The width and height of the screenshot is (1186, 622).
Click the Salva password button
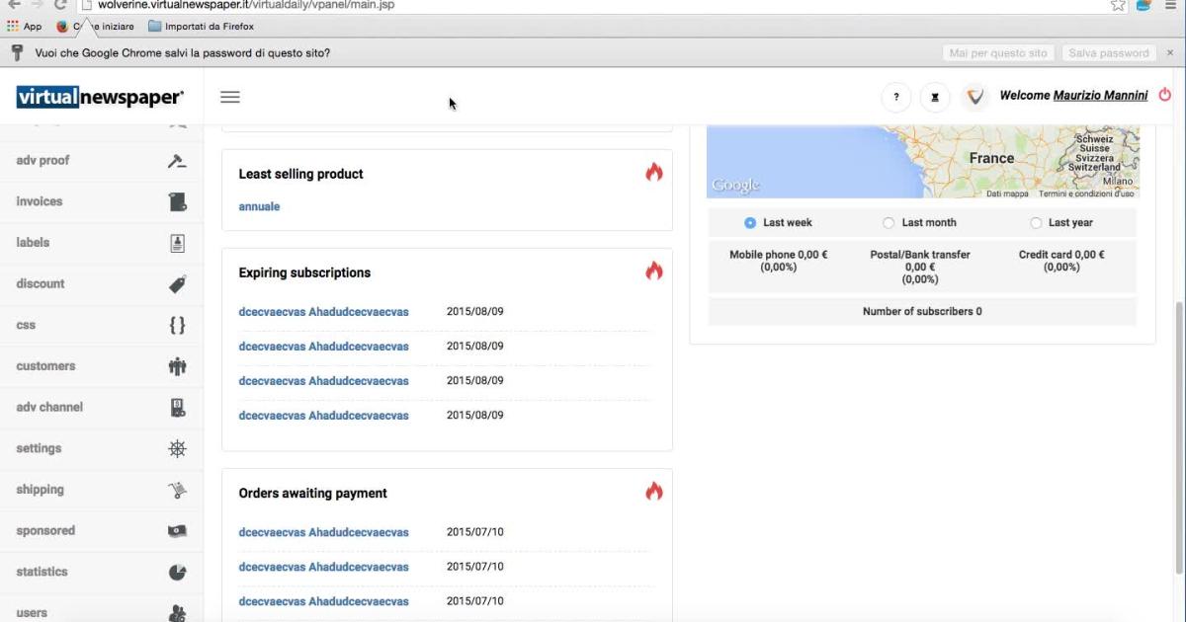coord(1108,53)
